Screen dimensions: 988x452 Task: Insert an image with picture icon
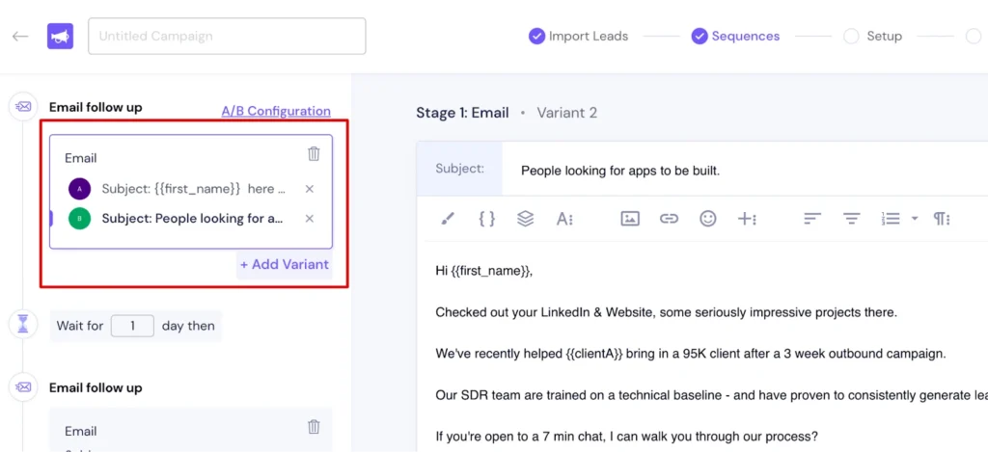630,219
